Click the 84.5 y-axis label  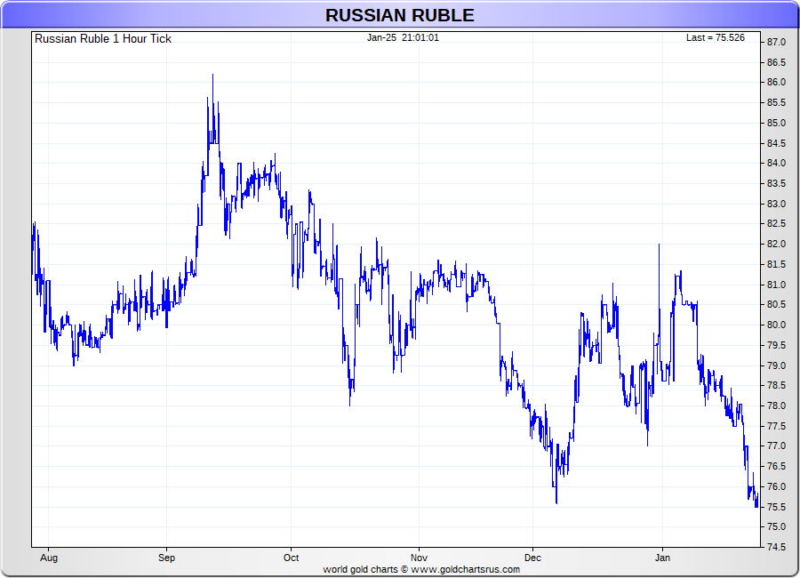pos(777,143)
